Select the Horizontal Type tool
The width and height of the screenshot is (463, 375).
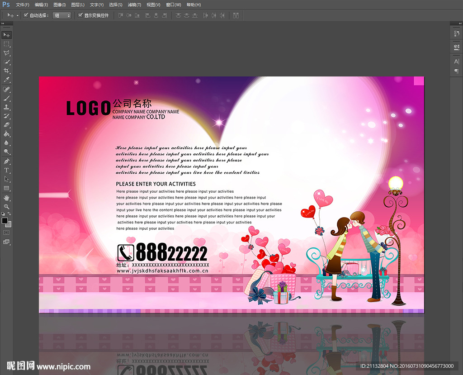tap(6, 170)
